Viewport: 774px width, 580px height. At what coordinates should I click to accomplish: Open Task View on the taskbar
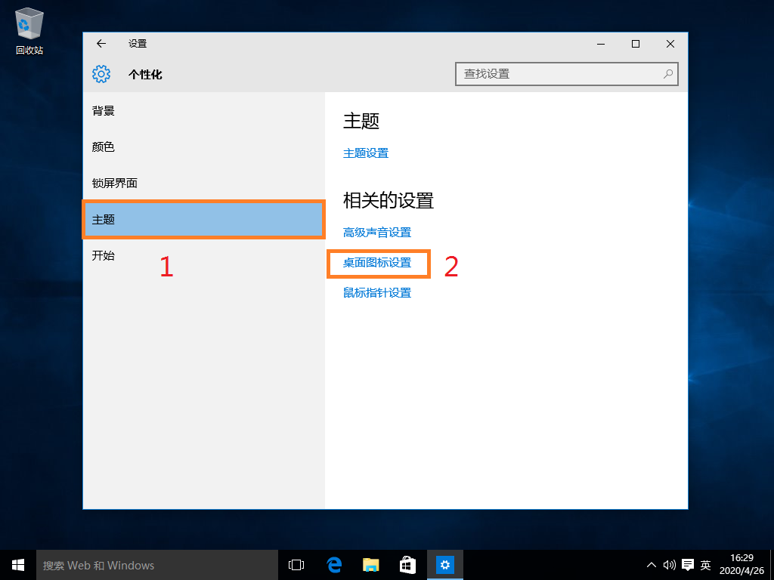(x=296, y=564)
